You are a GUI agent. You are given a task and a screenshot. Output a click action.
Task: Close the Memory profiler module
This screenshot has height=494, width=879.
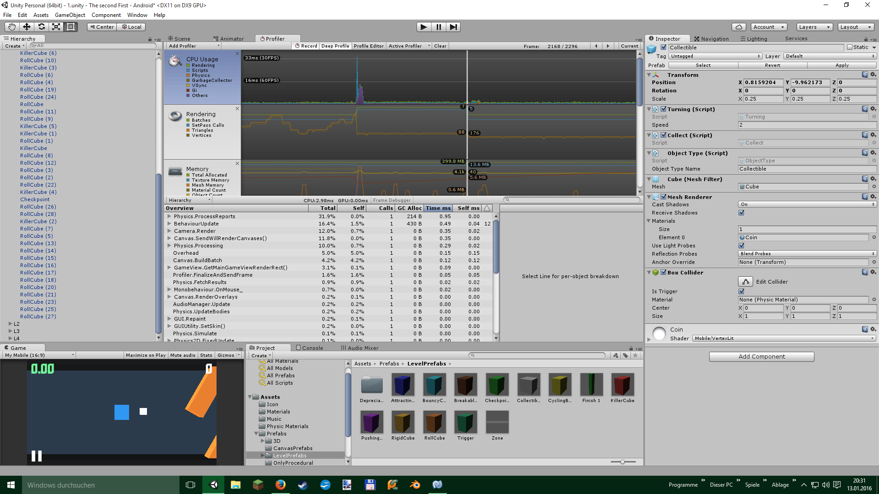[x=237, y=163]
